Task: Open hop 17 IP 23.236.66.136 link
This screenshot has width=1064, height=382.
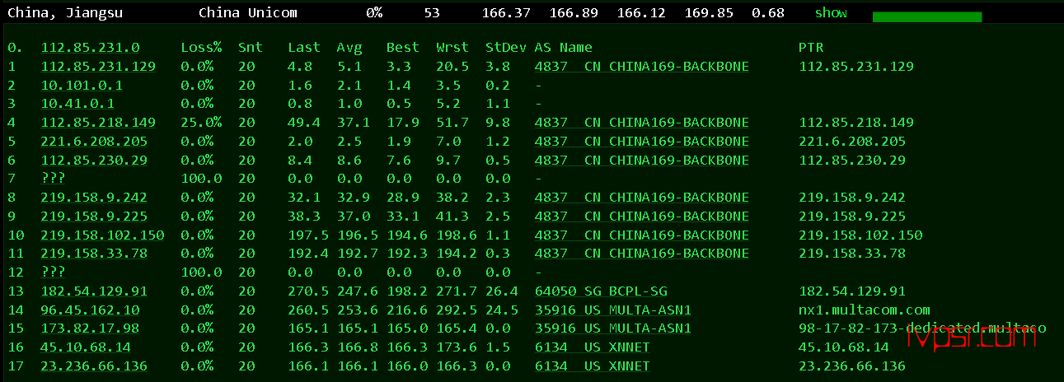Action: click(94, 366)
